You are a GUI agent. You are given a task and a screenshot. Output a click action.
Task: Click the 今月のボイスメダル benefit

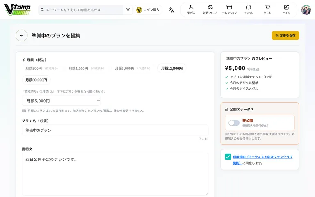[244, 89]
